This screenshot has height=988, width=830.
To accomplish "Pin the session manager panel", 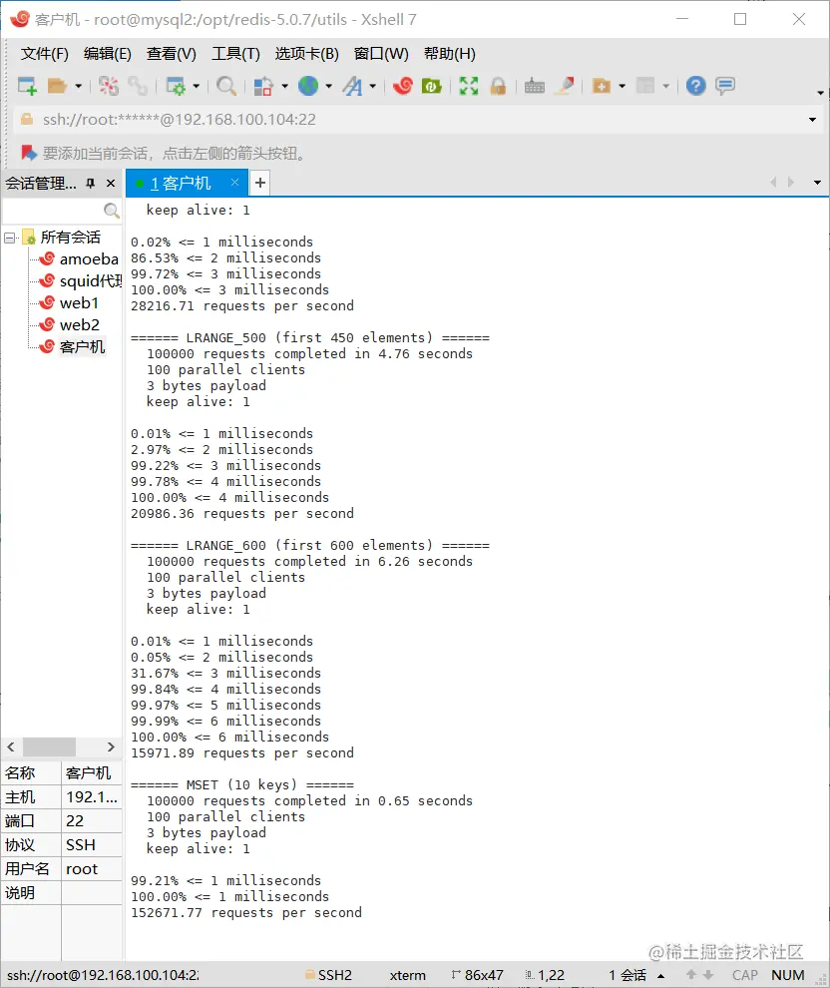I will pos(91,184).
